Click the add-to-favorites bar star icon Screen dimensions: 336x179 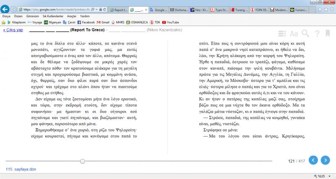(3, 22)
